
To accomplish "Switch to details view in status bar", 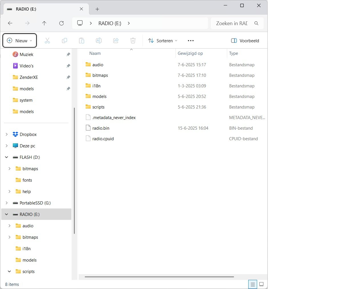I will (x=253, y=284).
